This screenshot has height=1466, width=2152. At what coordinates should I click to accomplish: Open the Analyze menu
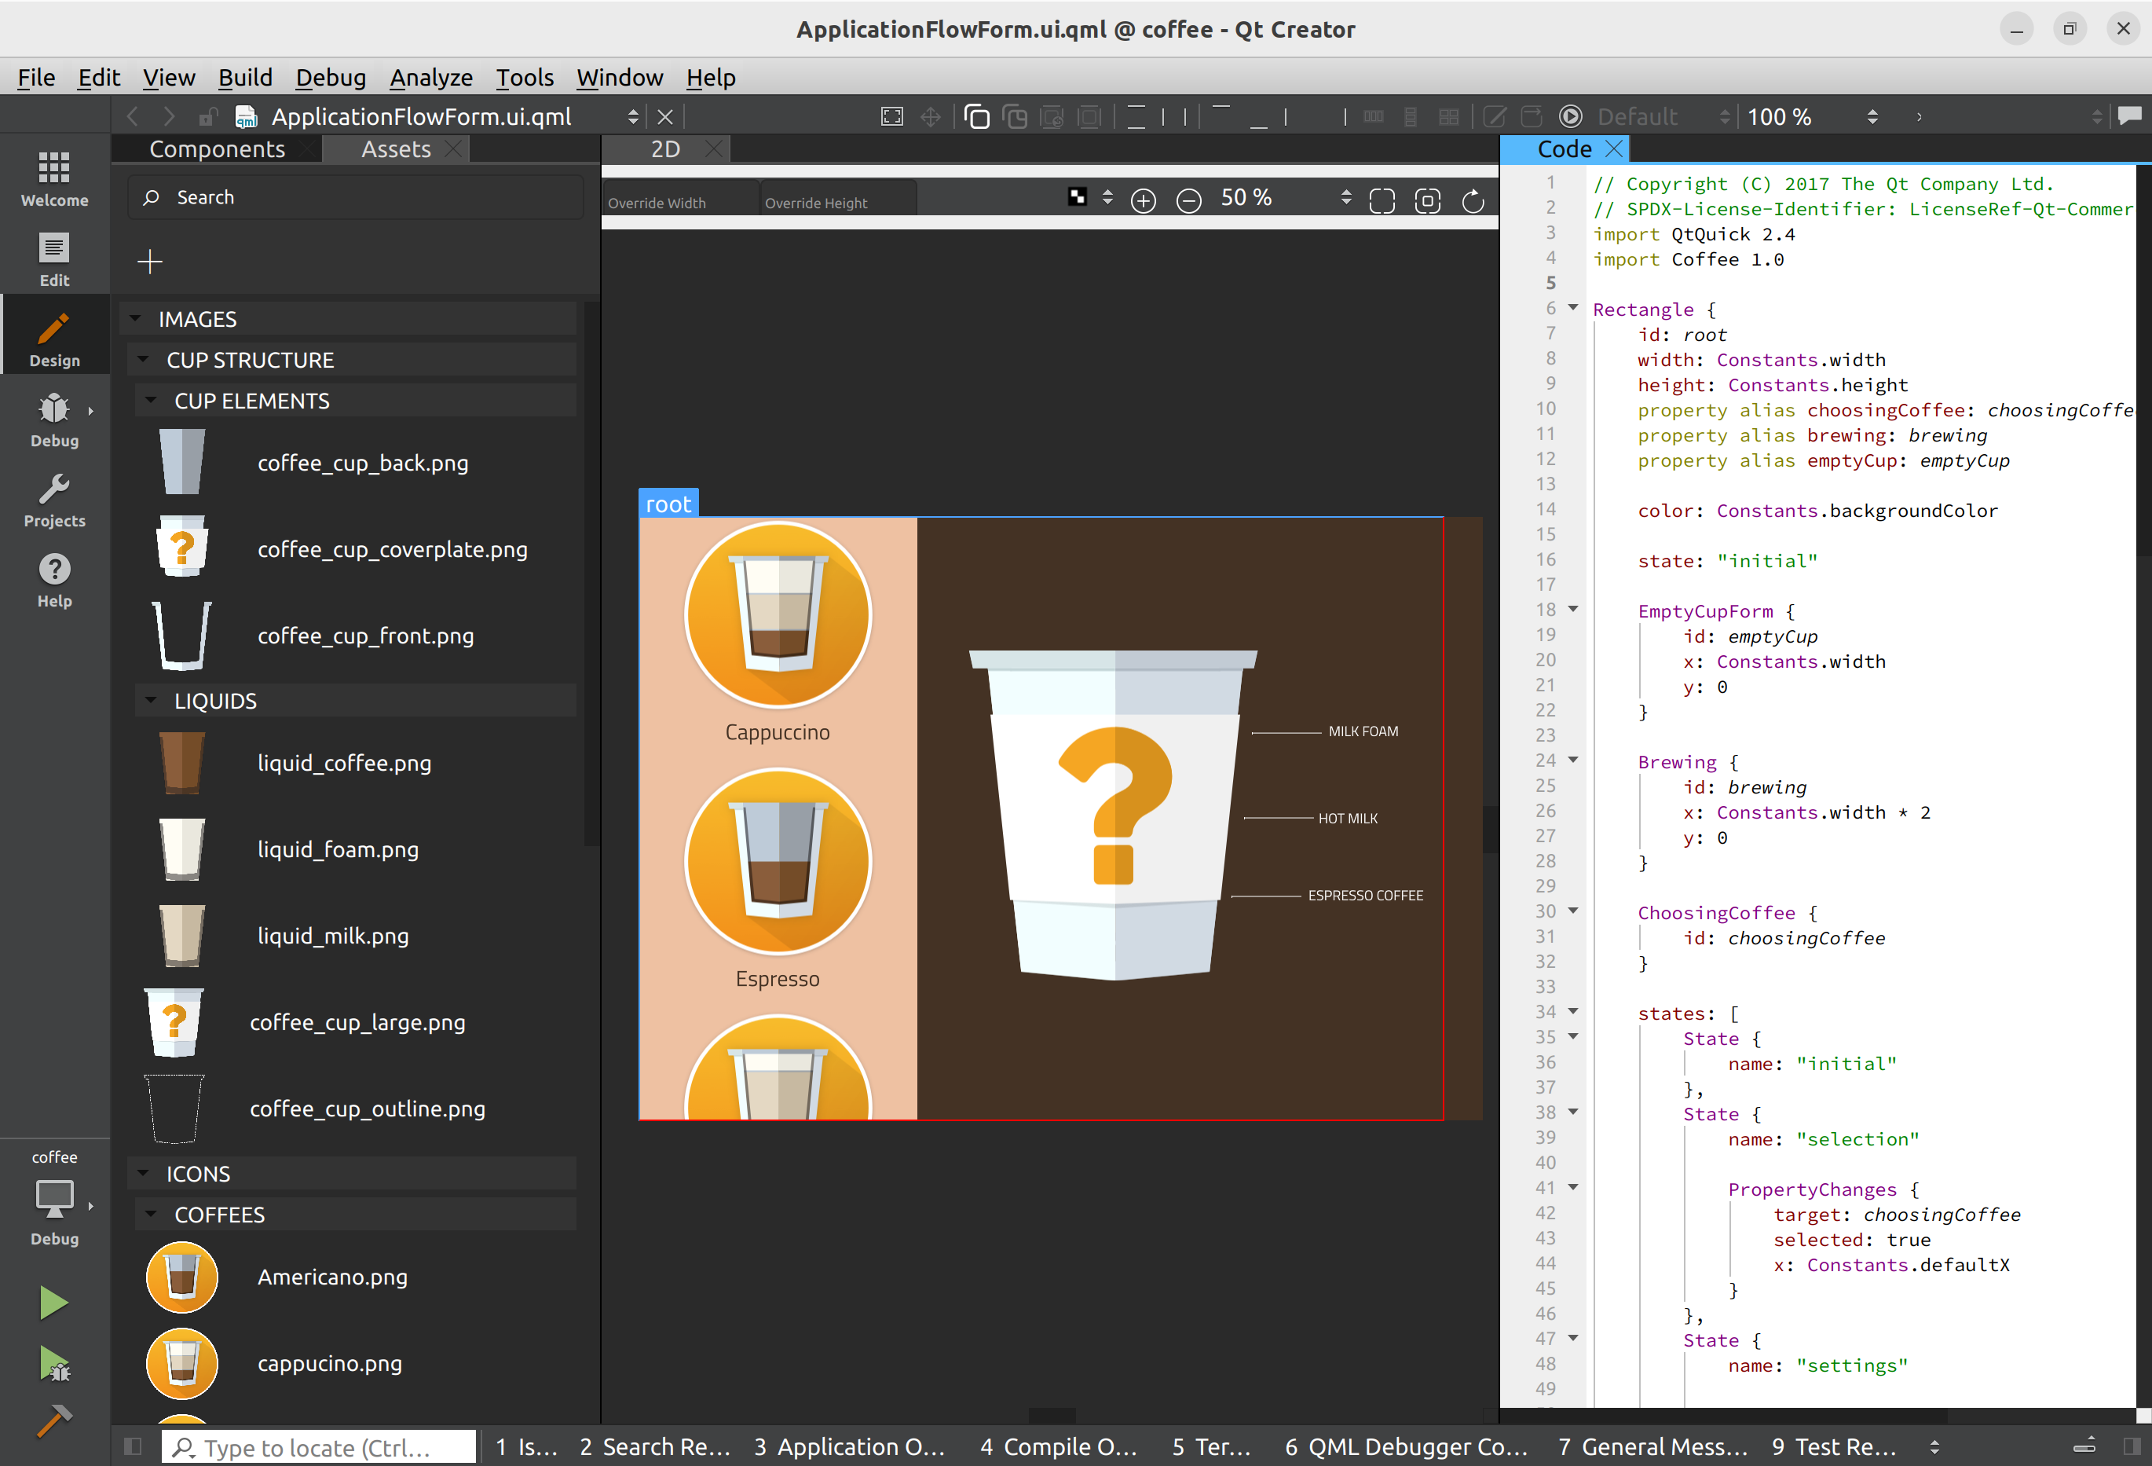pos(430,78)
